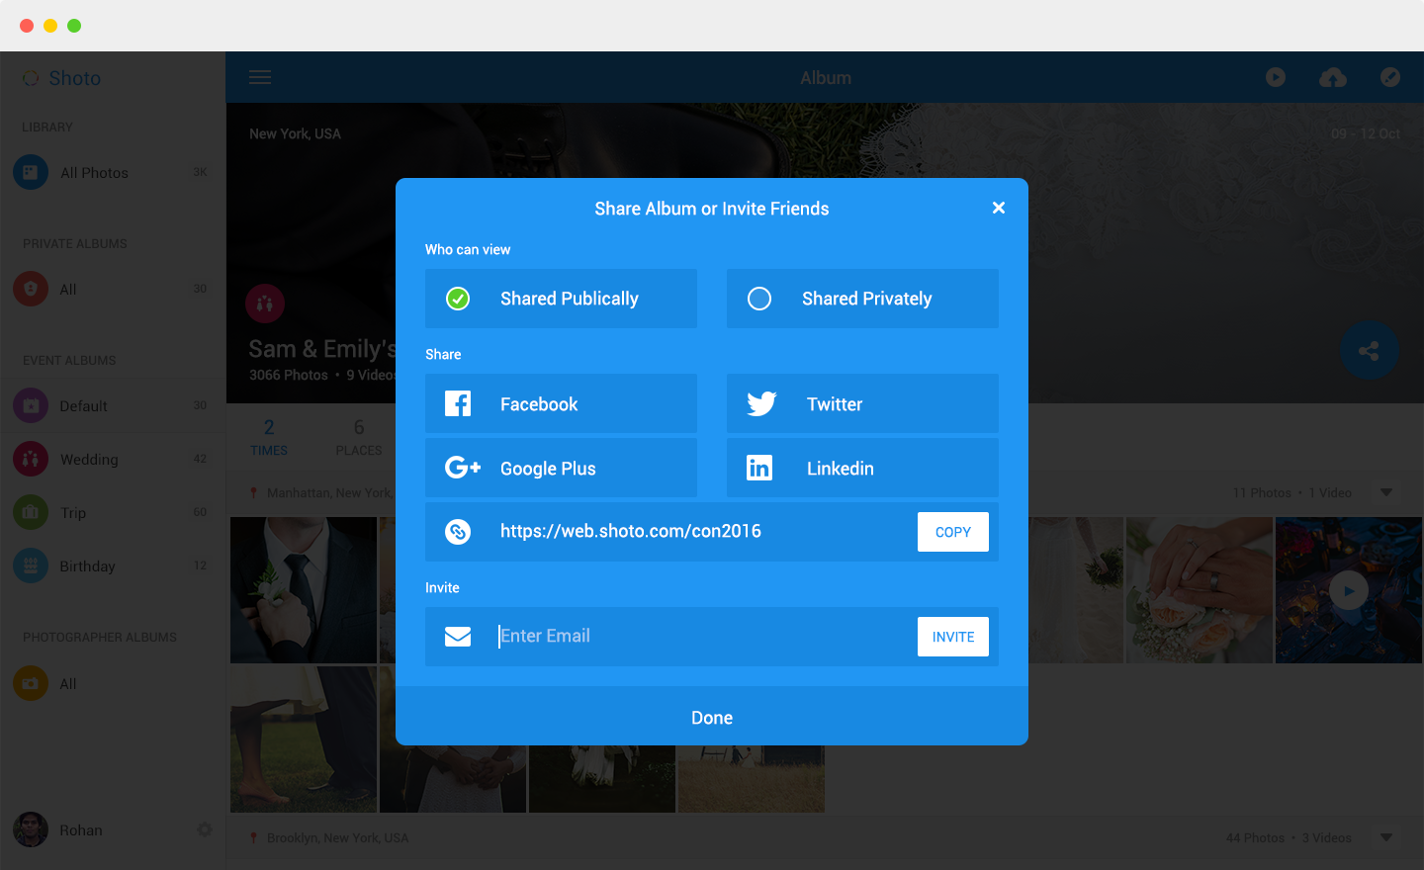Confirm sharing with Done button
This screenshot has width=1424, height=870.
coord(712,718)
